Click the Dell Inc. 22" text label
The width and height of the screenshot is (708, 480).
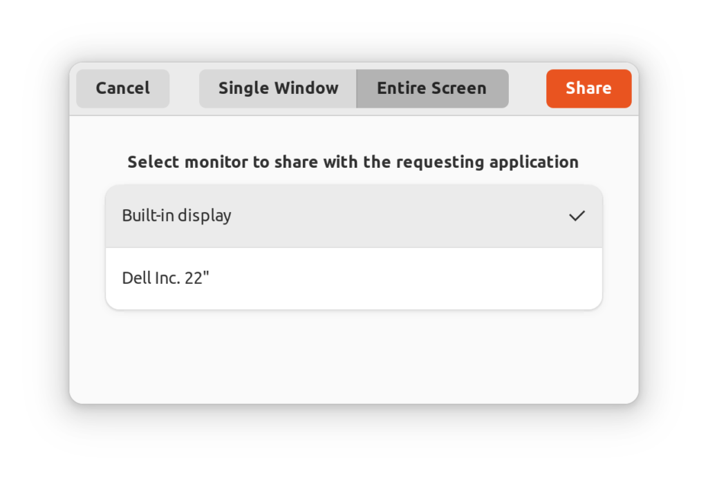[x=166, y=278]
